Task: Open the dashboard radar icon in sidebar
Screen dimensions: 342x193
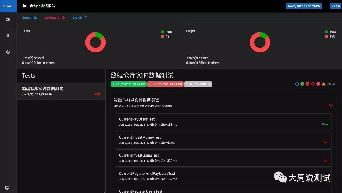Action: tap(8, 52)
